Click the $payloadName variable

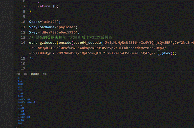click(x=42, y=27)
